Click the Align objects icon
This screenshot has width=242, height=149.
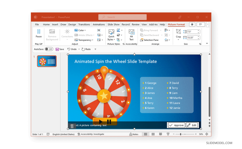pyautogui.click(x=166, y=30)
